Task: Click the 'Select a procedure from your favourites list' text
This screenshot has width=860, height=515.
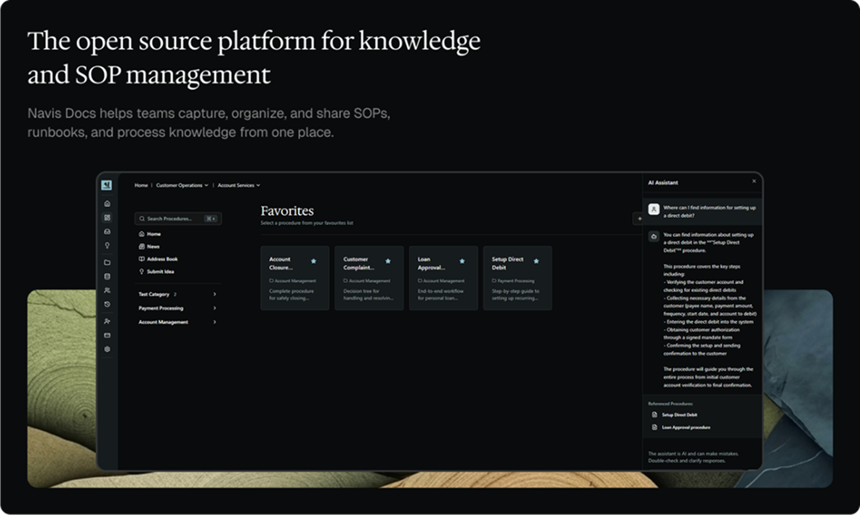Action: click(x=307, y=223)
